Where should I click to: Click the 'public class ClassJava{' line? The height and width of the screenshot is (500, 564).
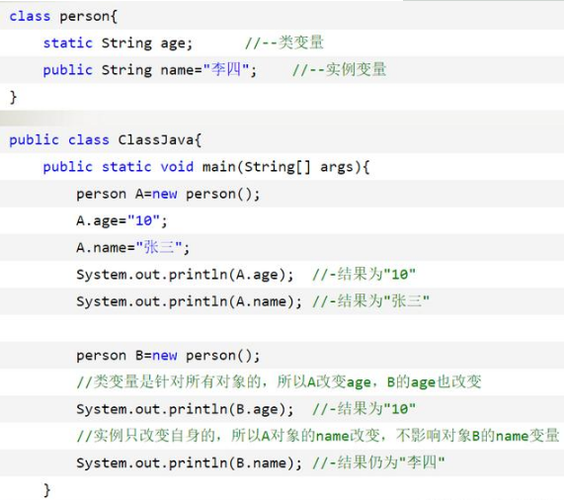click(x=106, y=140)
